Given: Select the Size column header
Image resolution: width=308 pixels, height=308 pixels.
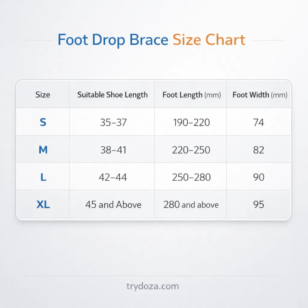Looking at the screenshot, I should click(x=43, y=95).
